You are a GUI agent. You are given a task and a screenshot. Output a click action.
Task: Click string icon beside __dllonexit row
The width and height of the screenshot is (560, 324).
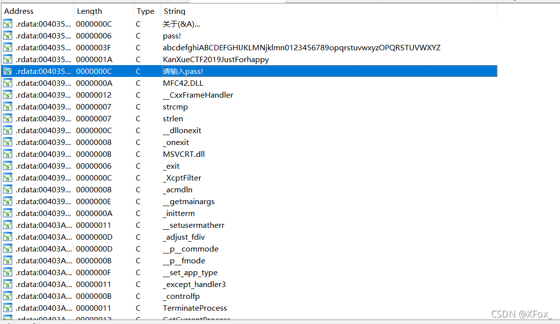pyautogui.click(x=7, y=130)
